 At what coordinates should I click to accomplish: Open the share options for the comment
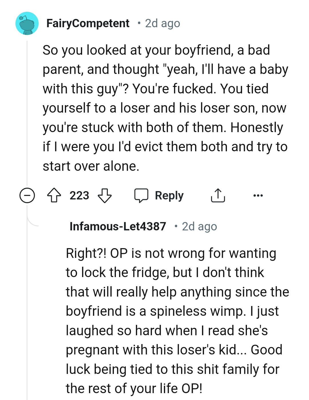(x=218, y=195)
